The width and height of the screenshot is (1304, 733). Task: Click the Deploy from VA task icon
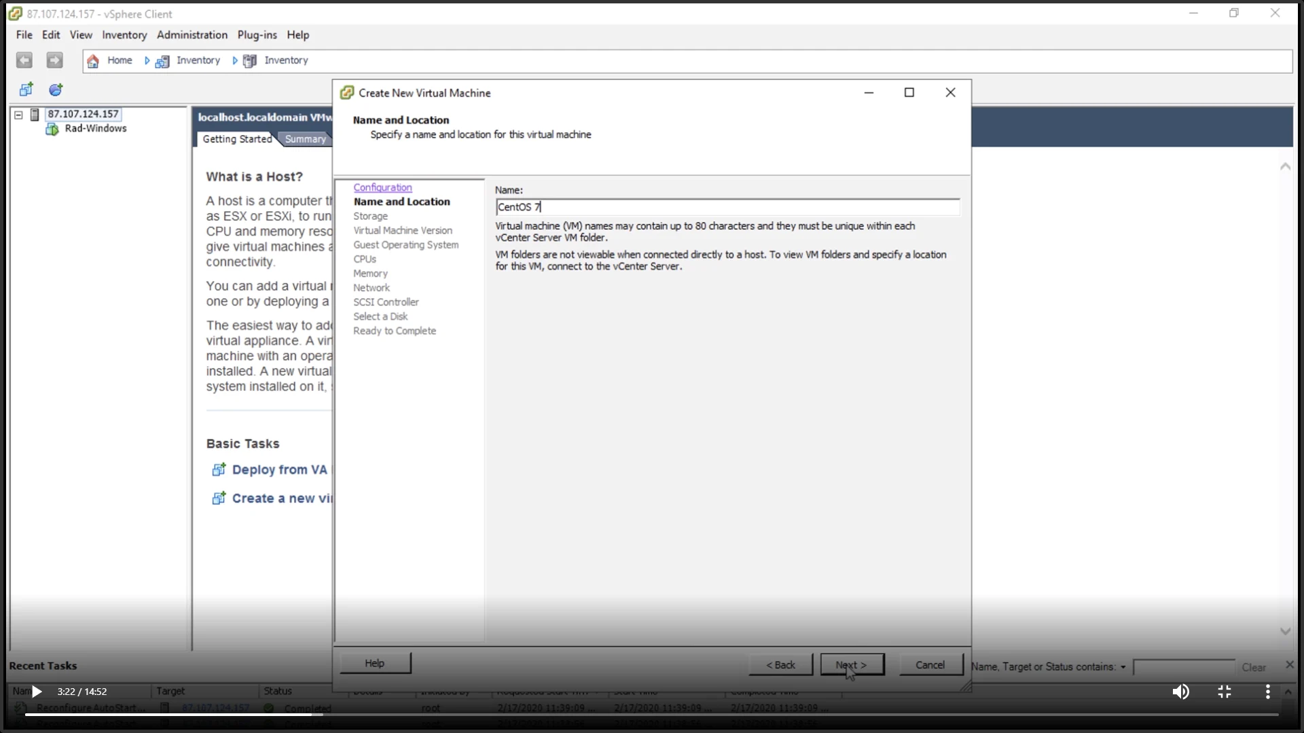pyautogui.click(x=219, y=469)
